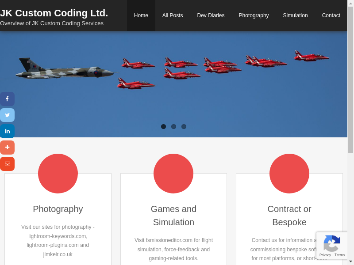Open the Simulation menu item
The height and width of the screenshot is (265, 354).
coord(295,15)
